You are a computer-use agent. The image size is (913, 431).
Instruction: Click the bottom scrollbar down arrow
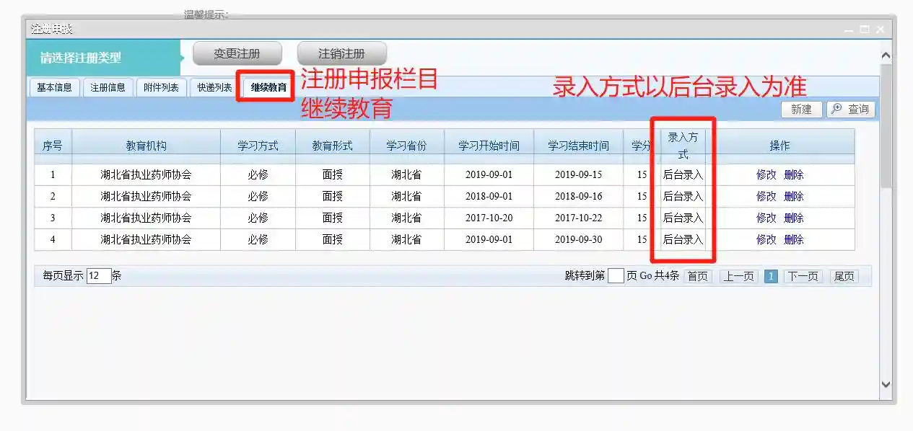886,385
